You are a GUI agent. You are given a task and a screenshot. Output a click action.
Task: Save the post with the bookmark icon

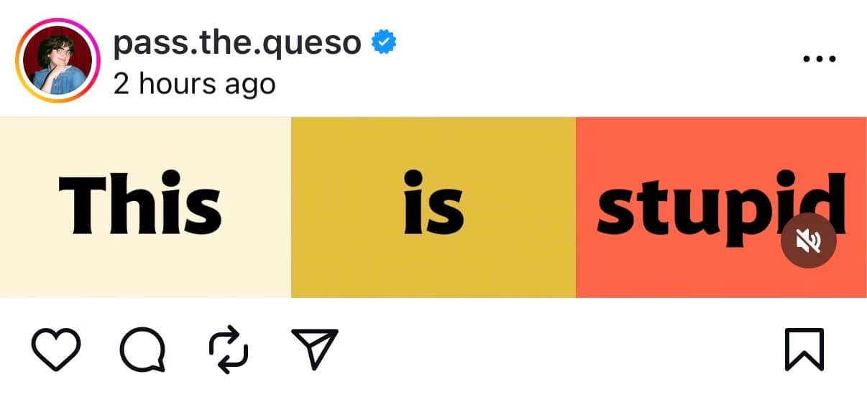click(x=804, y=350)
